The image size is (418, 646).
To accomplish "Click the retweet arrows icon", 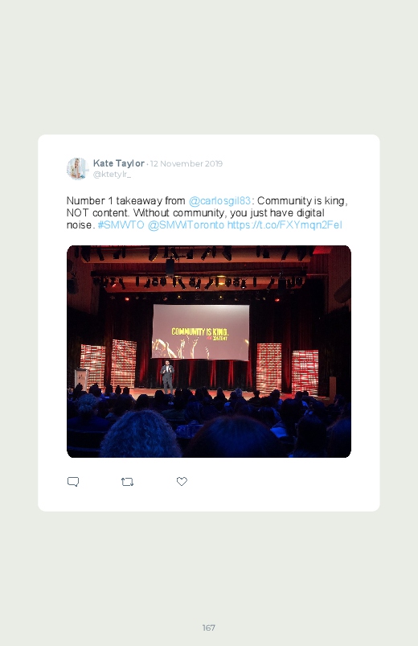I will (127, 482).
